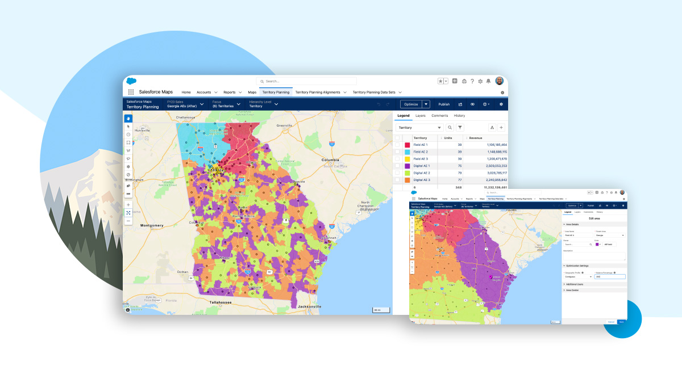The height and width of the screenshot is (383, 682).
Task: Click the share icon beside Publish, large window
Action: click(460, 104)
